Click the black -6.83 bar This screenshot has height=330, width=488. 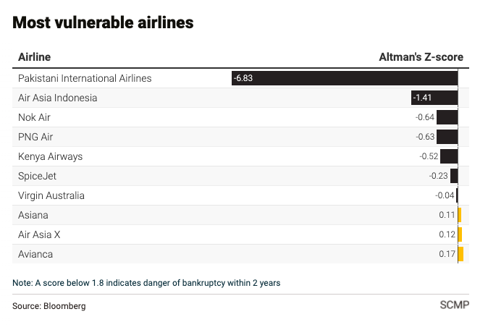(345, 78)
